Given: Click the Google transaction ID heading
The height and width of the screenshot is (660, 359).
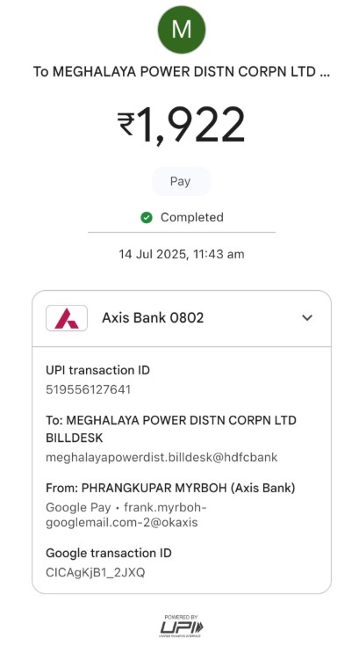Looking at the screenshot, I should (109, 553).
